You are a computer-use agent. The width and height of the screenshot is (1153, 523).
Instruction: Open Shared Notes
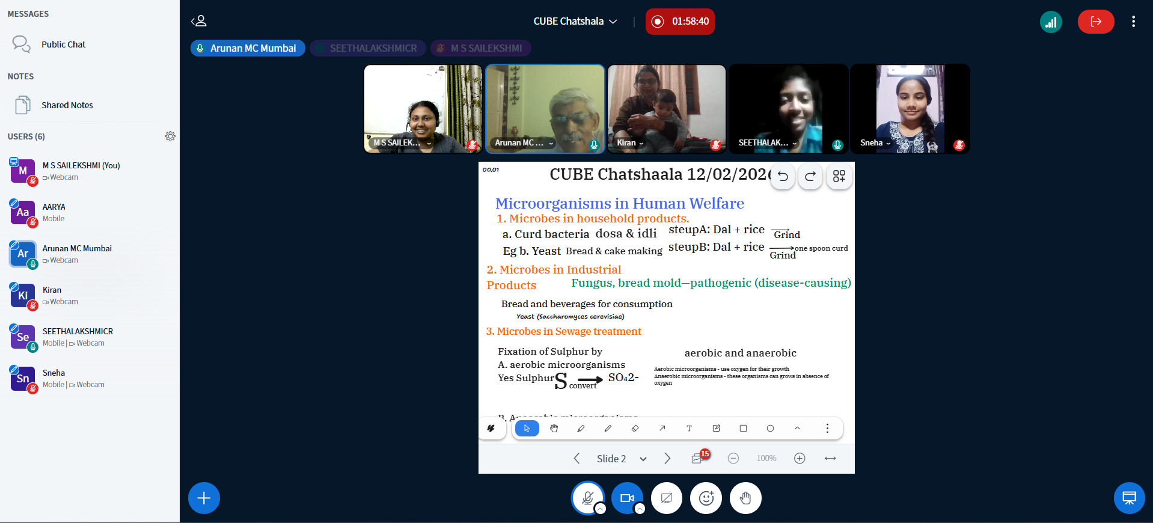[67, 105]
